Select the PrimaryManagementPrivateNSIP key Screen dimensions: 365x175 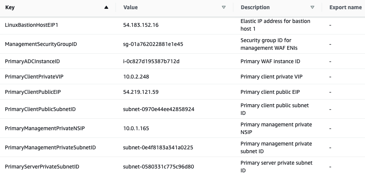click(x=45, y=128)
